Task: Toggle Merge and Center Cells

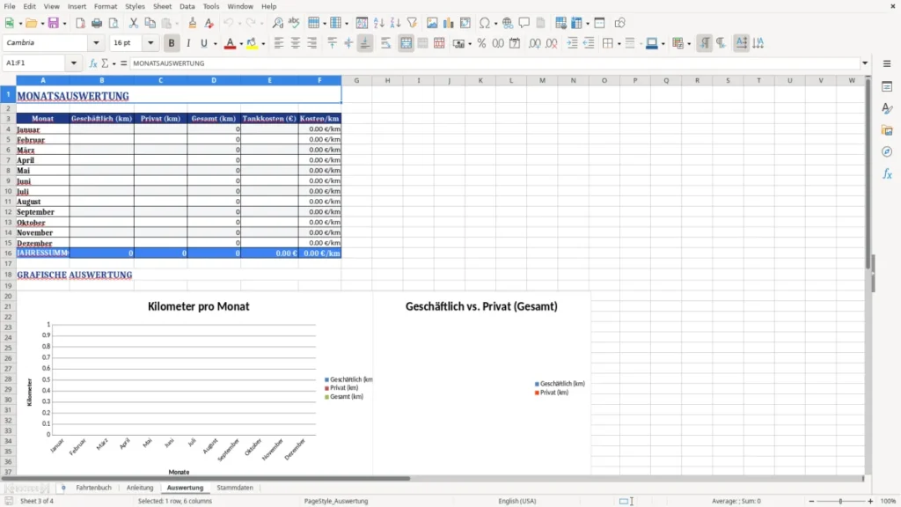Action: pyautogui.click(x=406, y=43)
